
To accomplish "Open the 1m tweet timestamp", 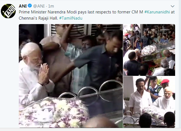I will (51, 6).
